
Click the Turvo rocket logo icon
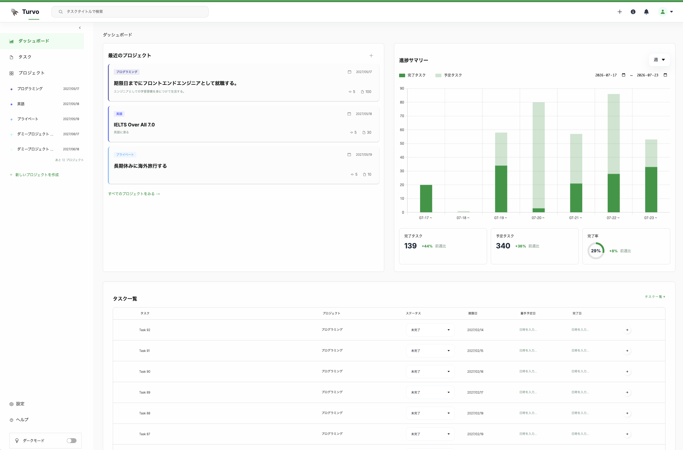[x=15, y=12]
